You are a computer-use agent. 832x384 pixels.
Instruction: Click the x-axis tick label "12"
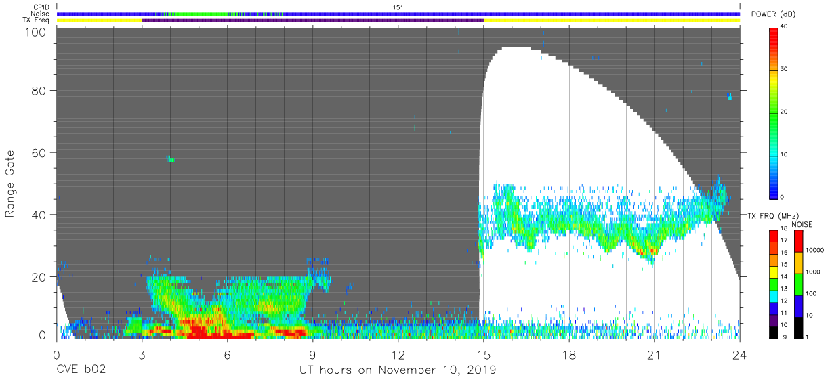398,354
